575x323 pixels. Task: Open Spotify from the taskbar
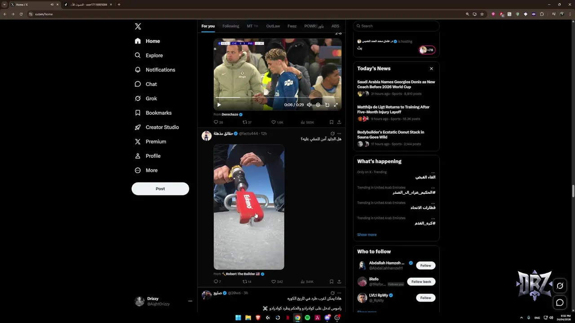pyautogui.click(x=307, y=318)
